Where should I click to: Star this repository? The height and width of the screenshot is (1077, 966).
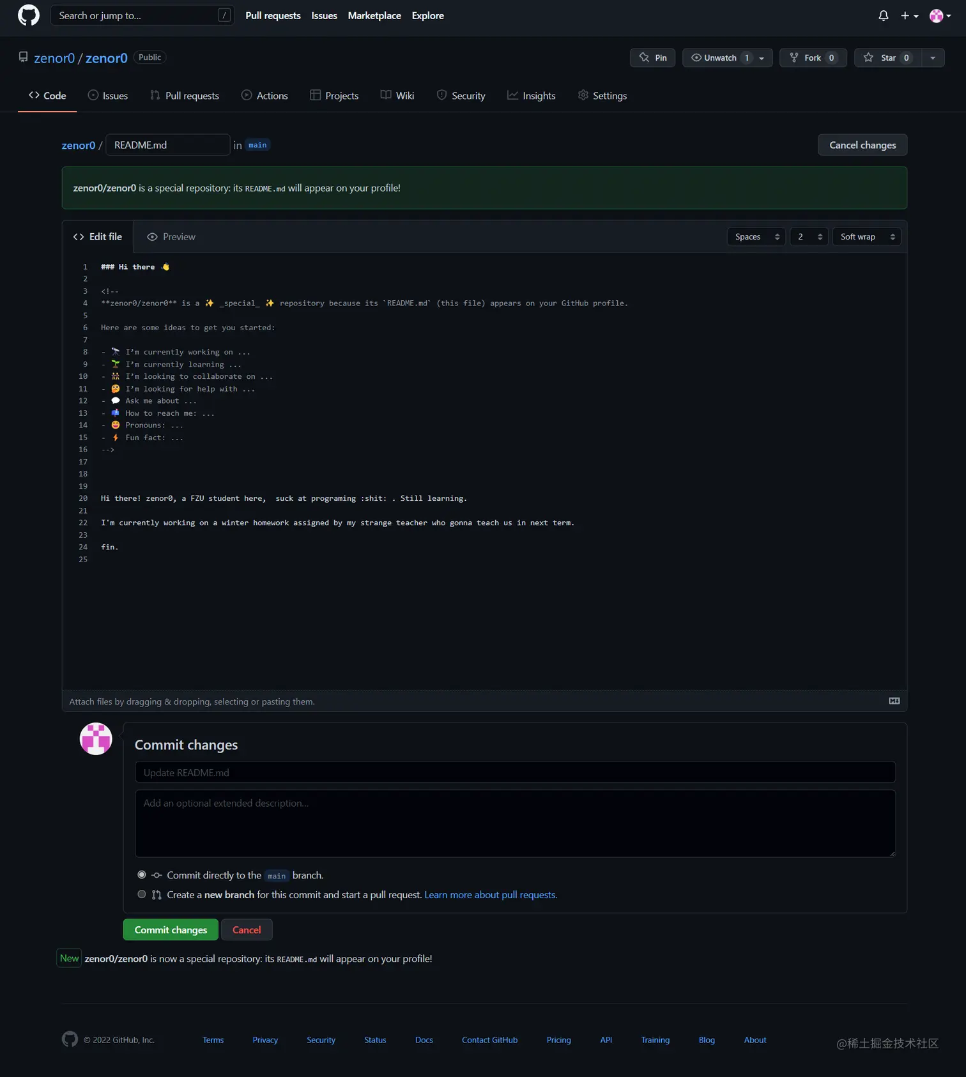pyautogui.click(x=888, y=57)
